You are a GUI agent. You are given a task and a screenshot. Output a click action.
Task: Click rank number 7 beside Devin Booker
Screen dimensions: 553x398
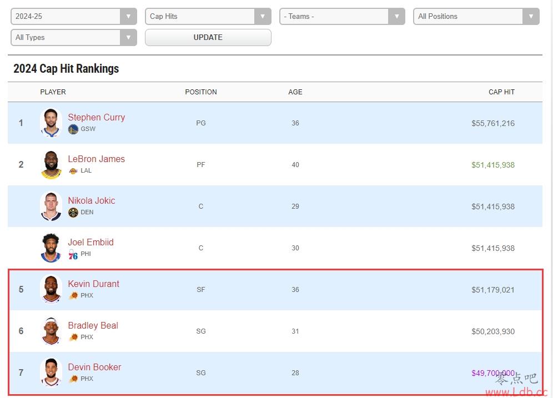click(x=21, y=372)
